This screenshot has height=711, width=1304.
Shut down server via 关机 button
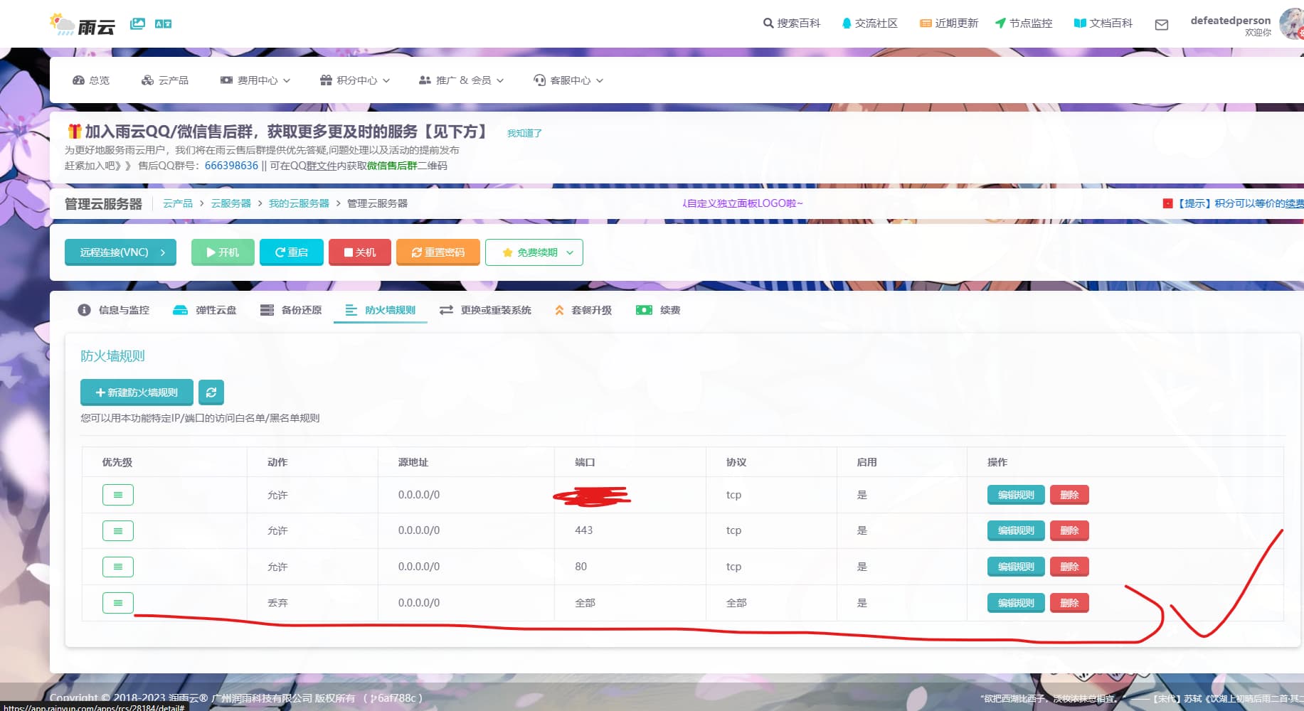point(360,252)
